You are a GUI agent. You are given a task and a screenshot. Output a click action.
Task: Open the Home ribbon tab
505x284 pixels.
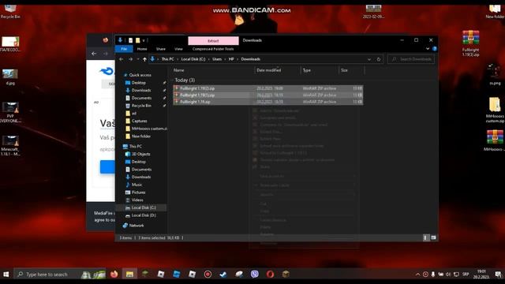(142, 49)
